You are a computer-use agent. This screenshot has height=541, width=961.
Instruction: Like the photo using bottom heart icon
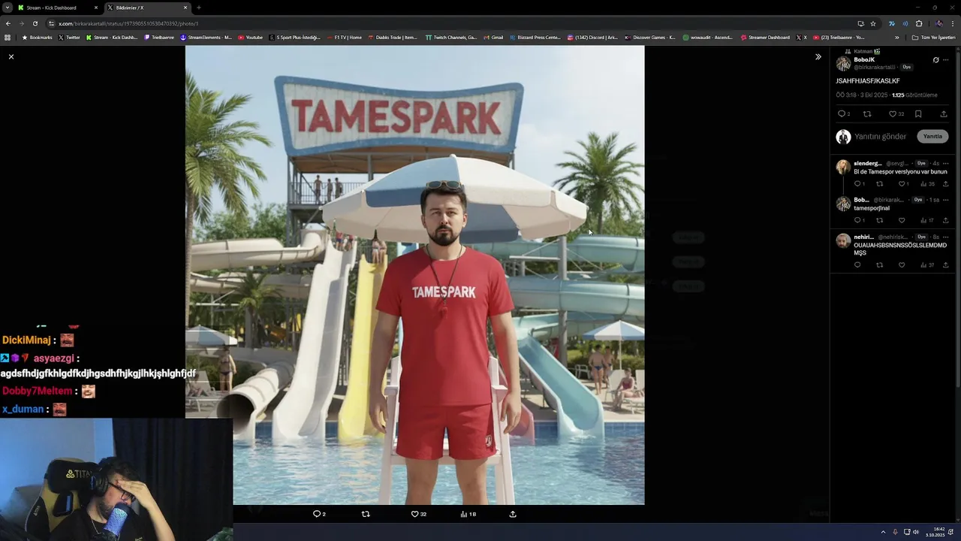click(x=414, y=514)
